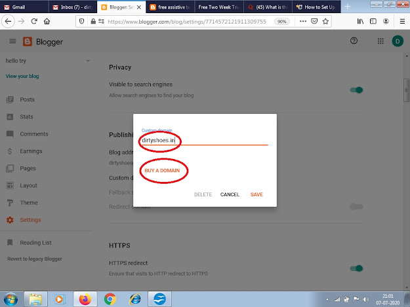Toggle Firefox sidebar icon
410x307 pixels.
373,22
